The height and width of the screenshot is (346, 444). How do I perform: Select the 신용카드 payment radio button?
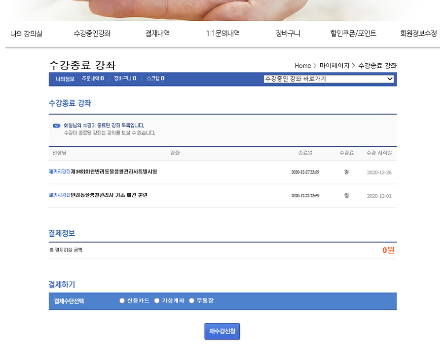122,301
